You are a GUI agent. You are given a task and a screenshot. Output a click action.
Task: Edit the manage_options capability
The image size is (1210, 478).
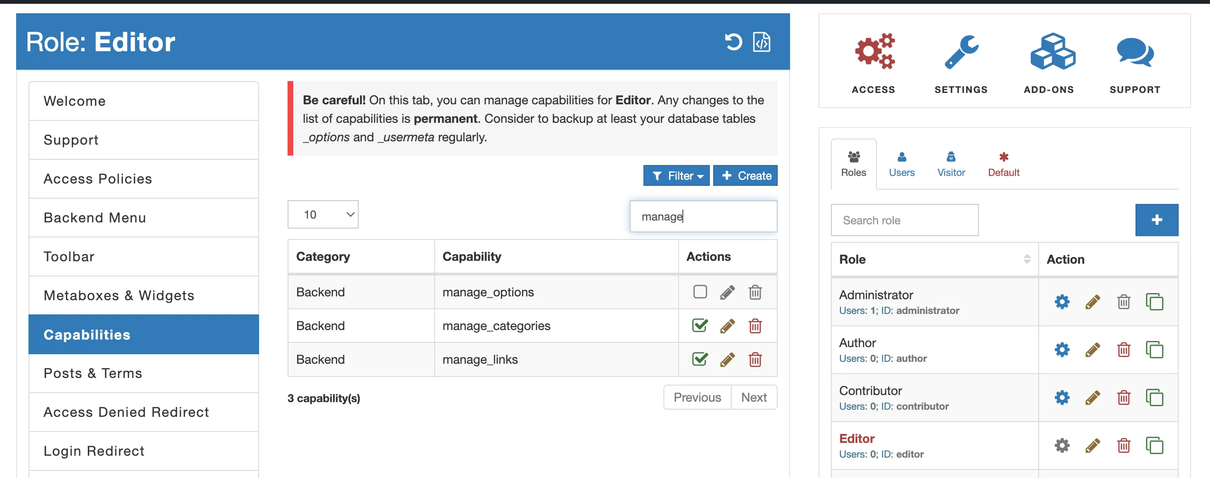(x=727, y=293)
